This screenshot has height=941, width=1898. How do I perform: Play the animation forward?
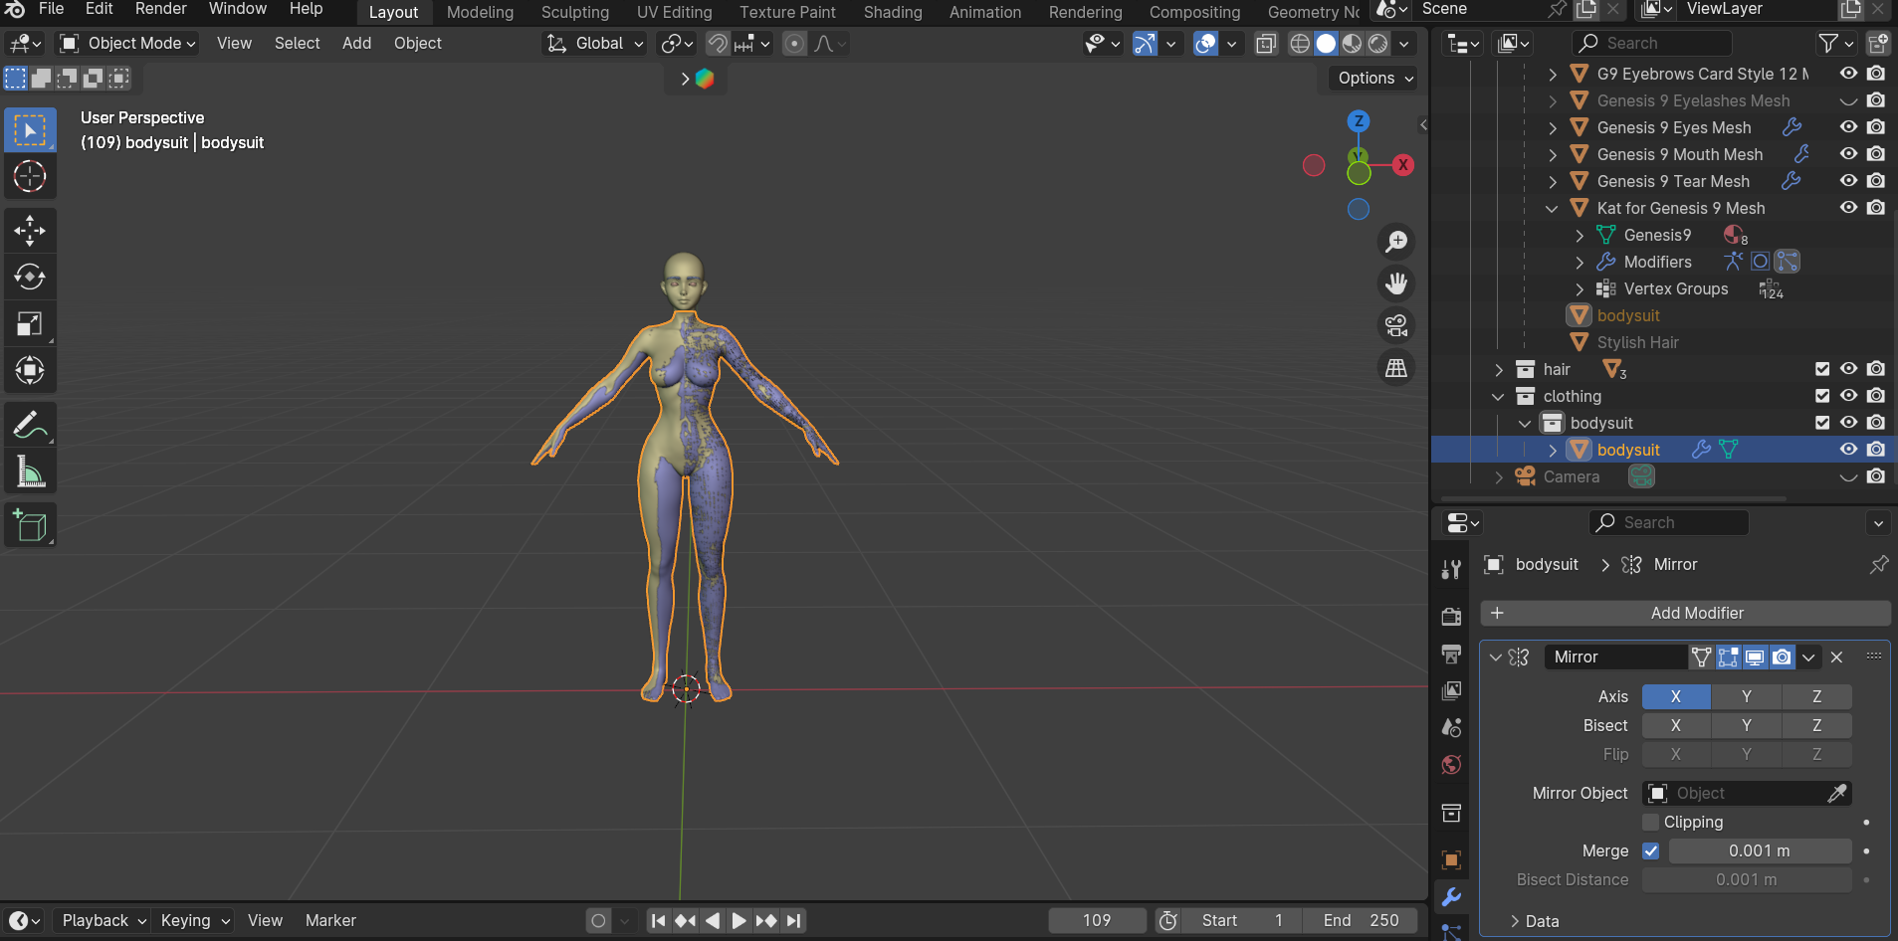point(738,920)
